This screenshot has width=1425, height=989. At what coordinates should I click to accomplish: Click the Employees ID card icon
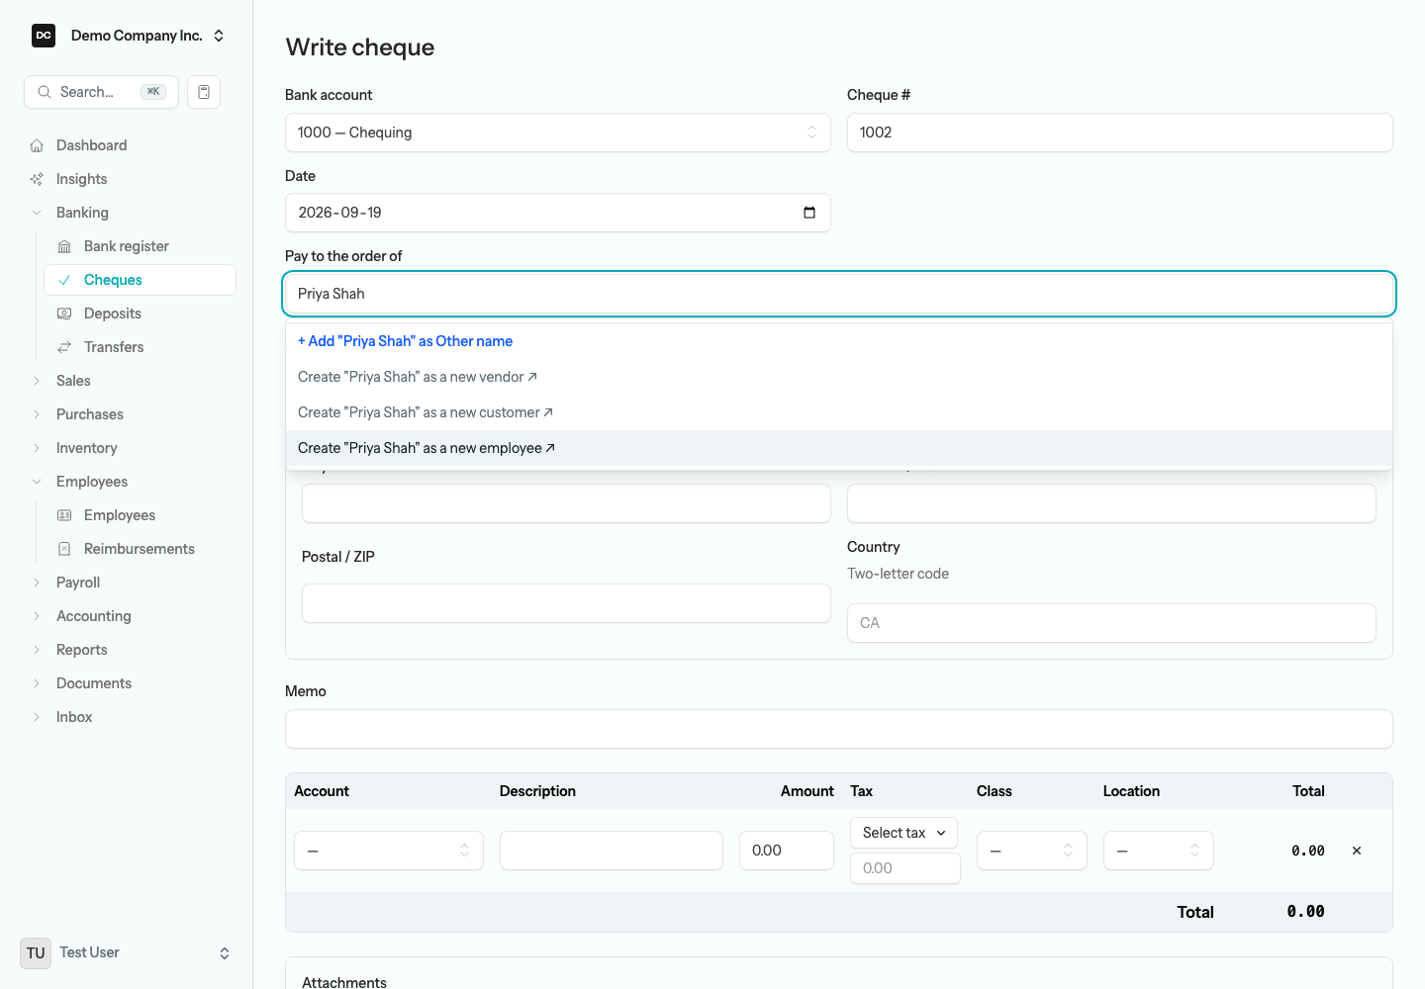coord(64,515)
